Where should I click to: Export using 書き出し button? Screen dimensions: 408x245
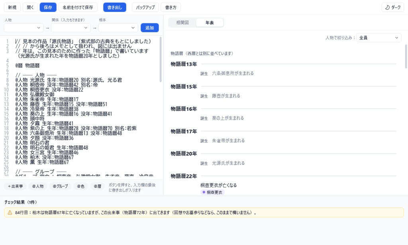point(115,7)
